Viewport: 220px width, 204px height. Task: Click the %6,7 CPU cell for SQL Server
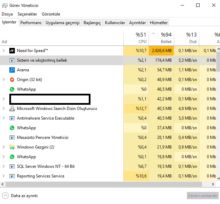[x=136, y=166]
